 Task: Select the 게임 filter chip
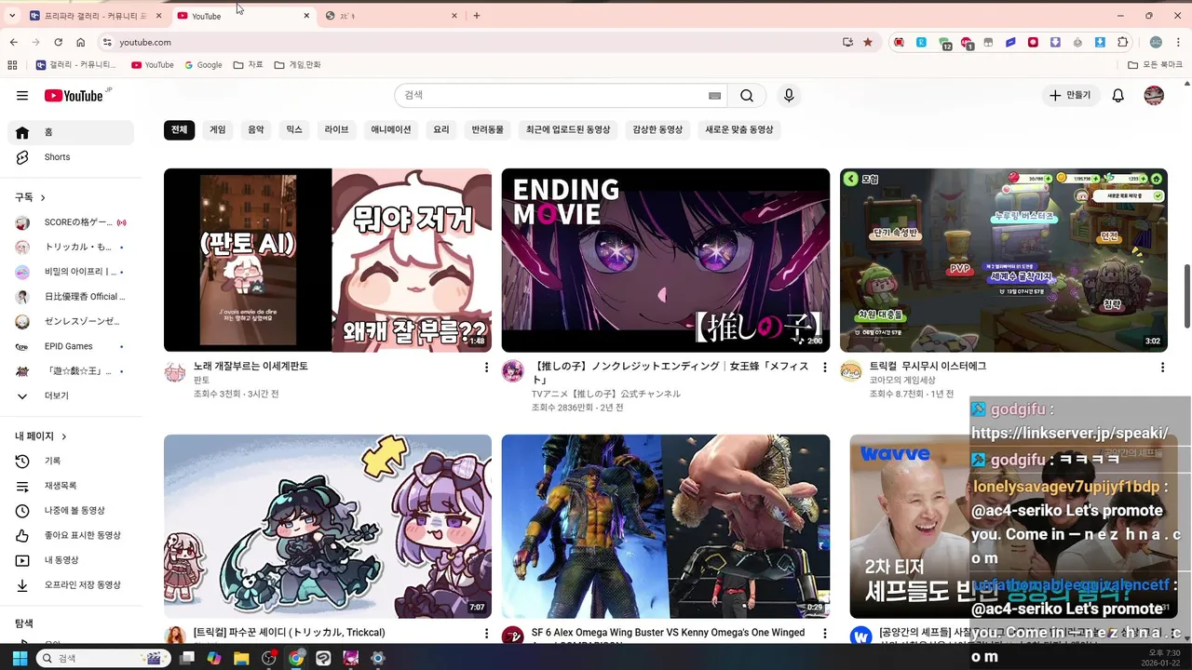[x=218, y=130]
